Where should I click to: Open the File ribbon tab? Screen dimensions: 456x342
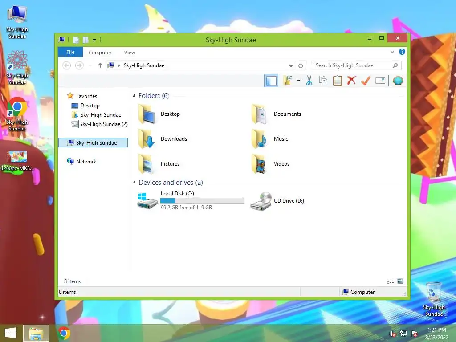pos(70,52)
